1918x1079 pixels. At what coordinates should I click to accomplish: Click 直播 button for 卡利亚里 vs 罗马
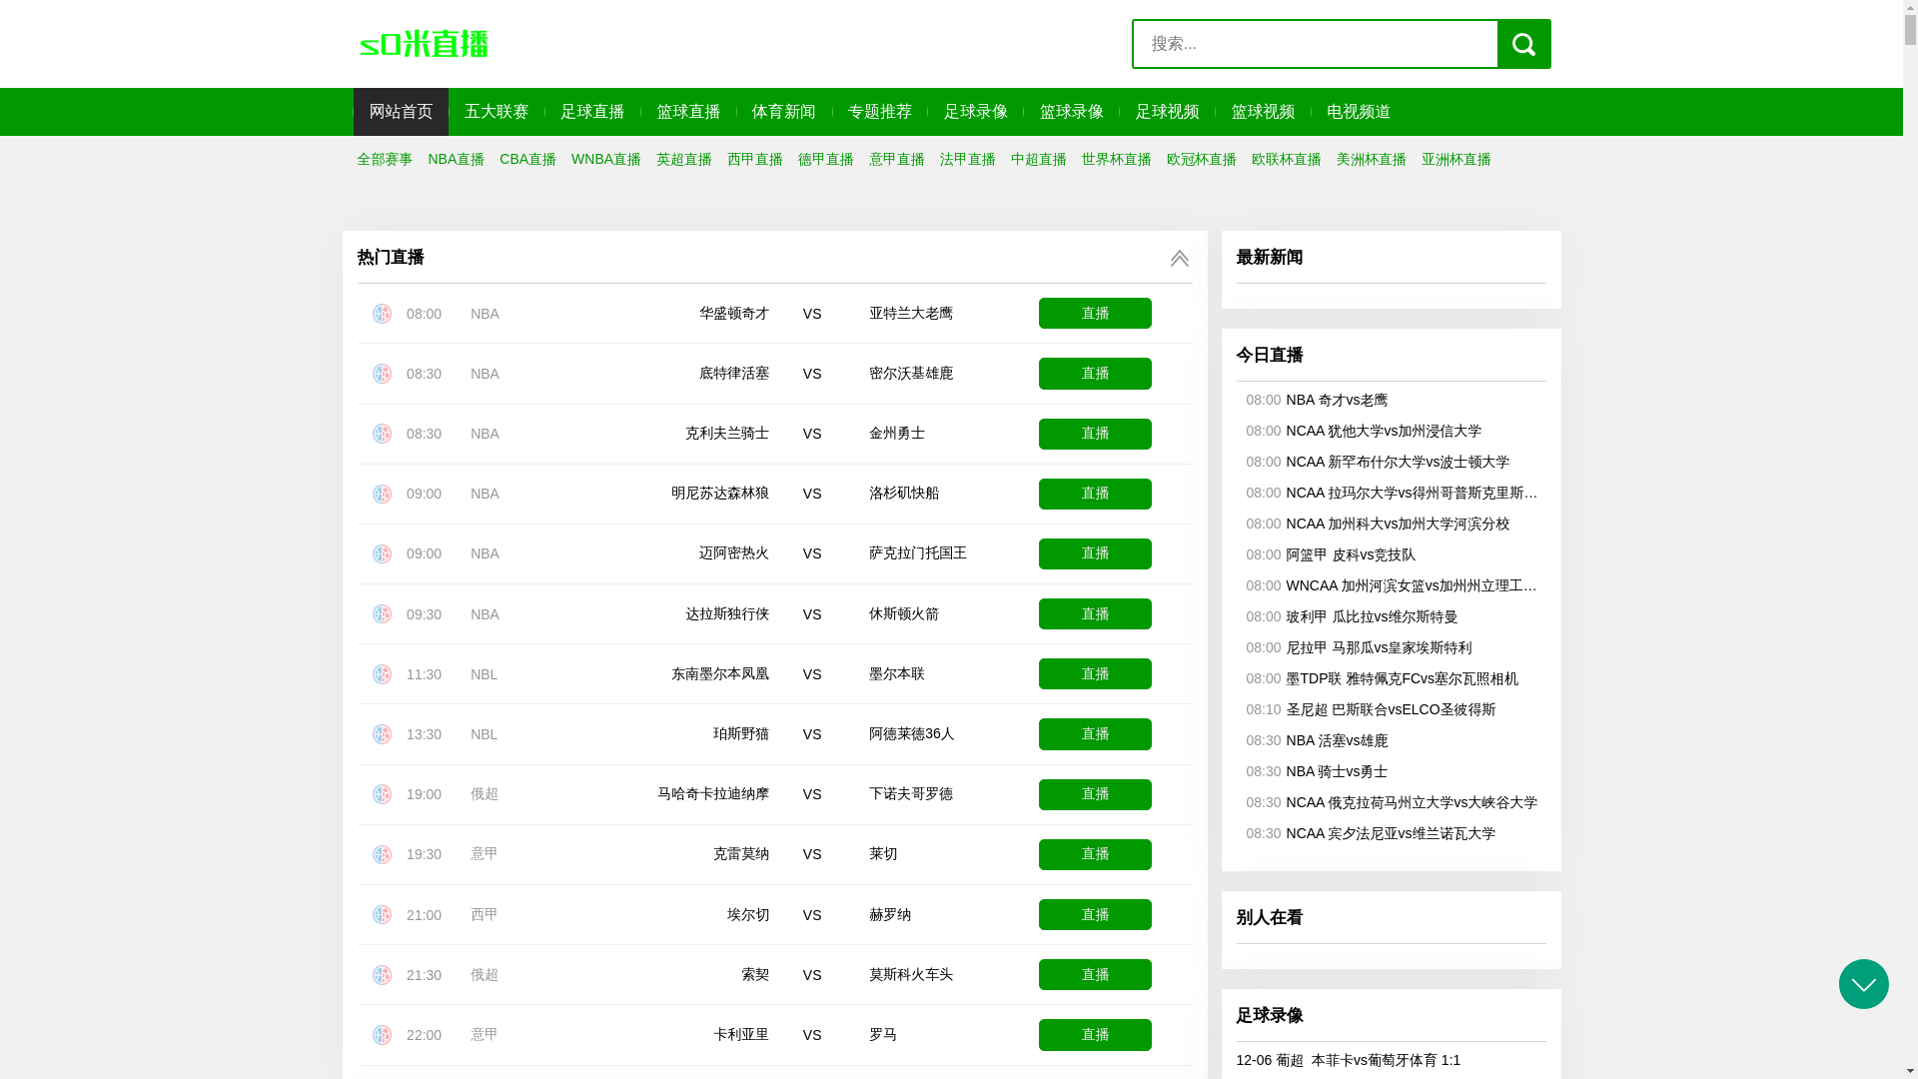click(x=1095, y=1035)
